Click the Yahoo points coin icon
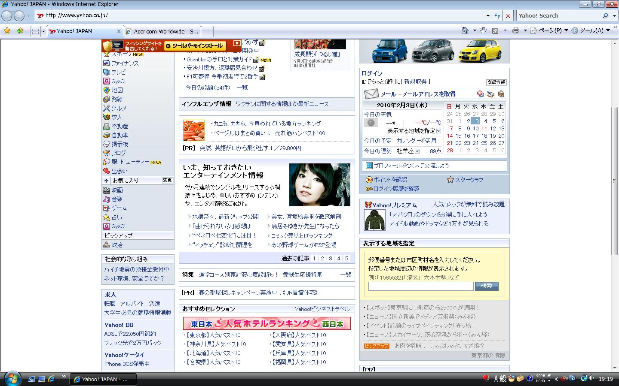 [369, 180]
